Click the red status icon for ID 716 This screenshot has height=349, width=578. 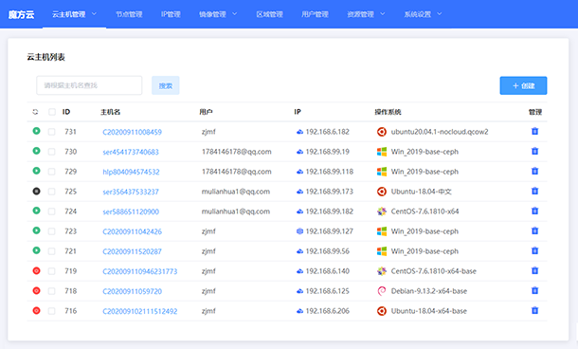36,311
